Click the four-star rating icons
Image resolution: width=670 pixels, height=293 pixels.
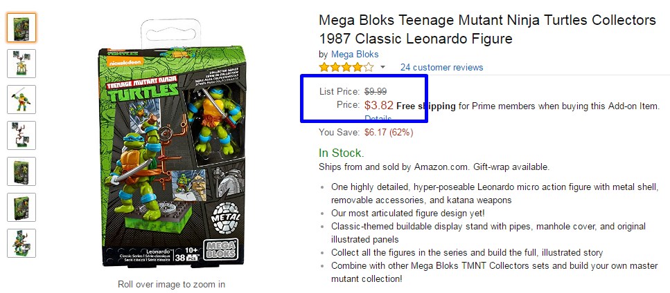(x=346, y=67)
